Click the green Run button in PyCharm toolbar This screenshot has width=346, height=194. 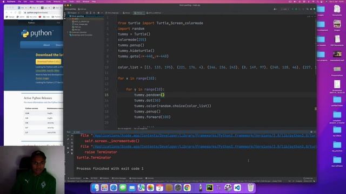coord(292,9)
